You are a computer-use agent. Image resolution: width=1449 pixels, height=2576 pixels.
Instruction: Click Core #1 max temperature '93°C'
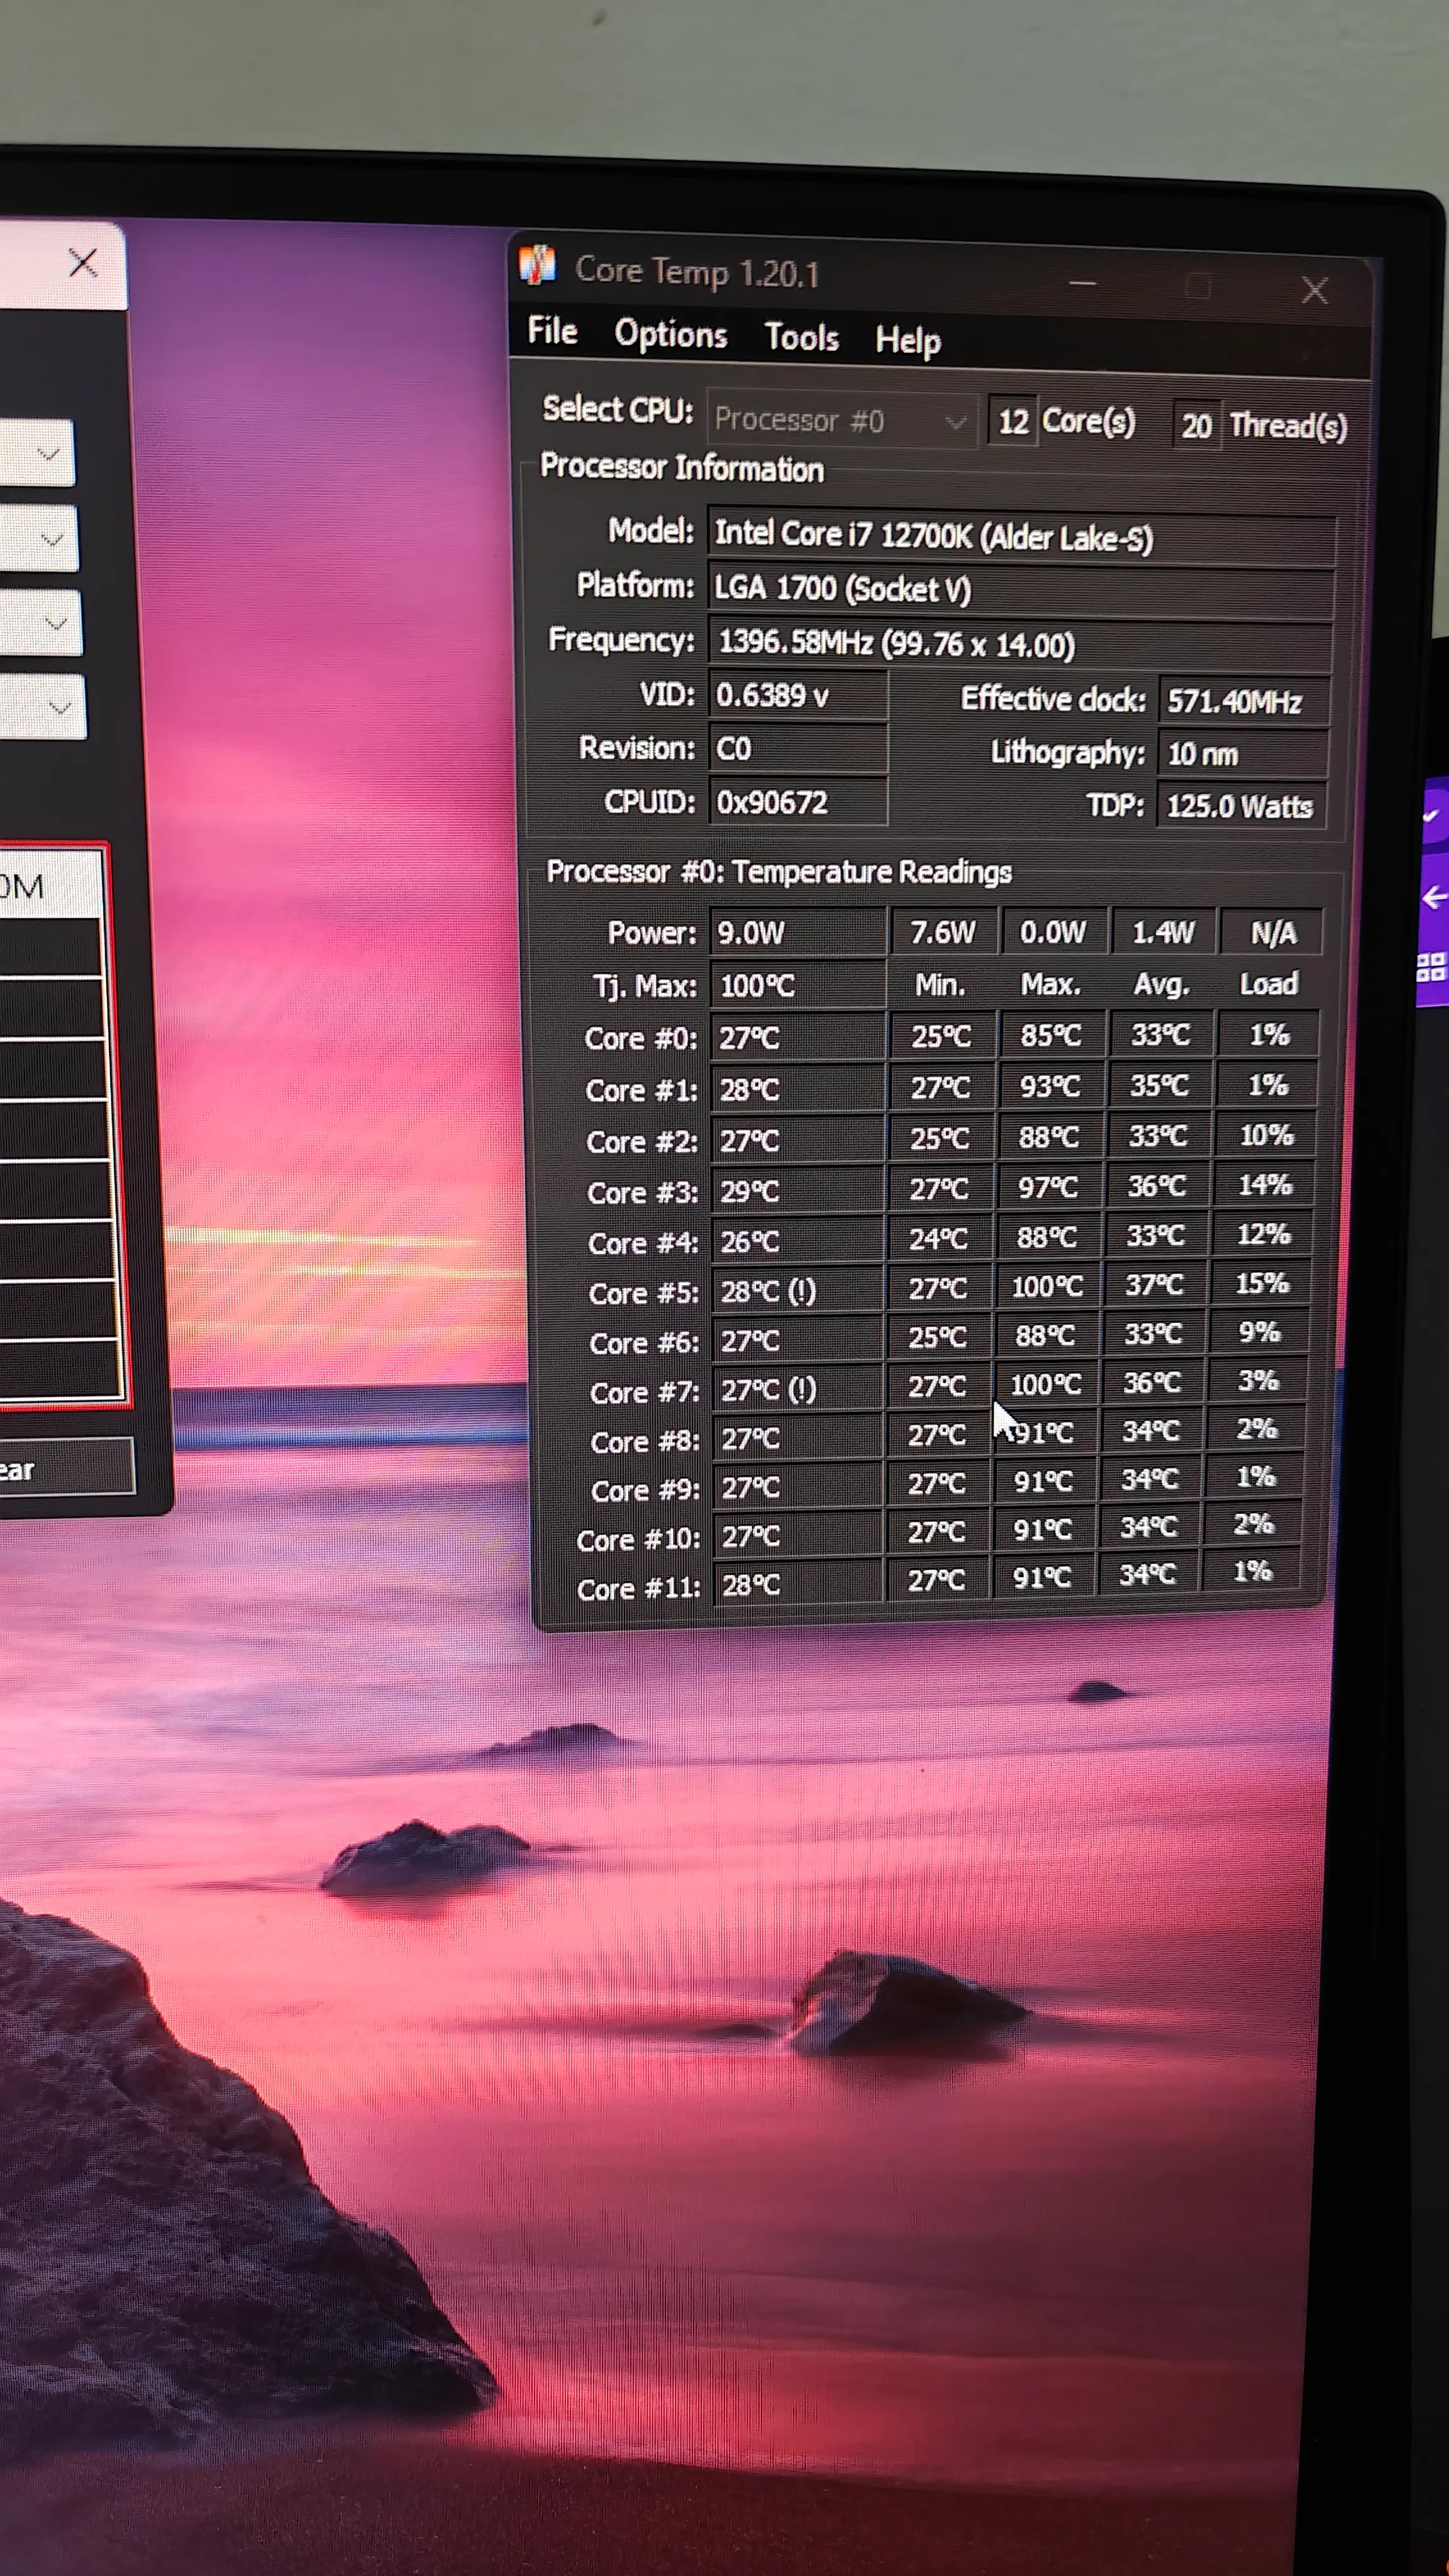1050,1086
